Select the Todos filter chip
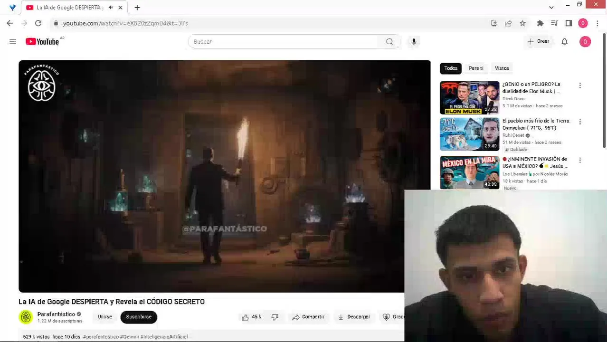607x342 pixels. point(451,68)
